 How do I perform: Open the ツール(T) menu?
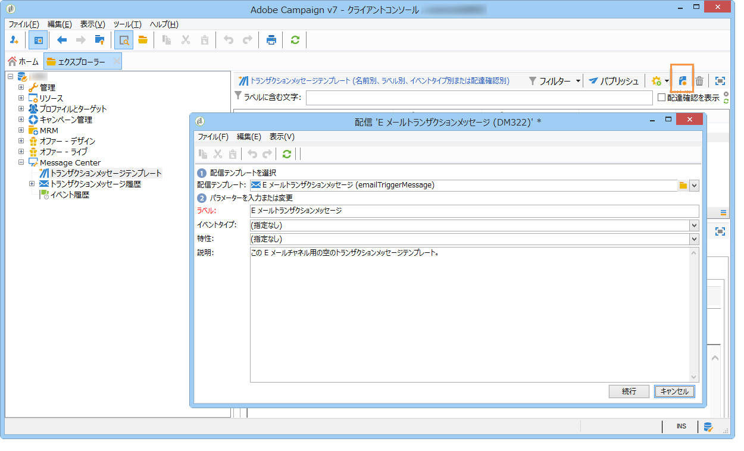127,24
